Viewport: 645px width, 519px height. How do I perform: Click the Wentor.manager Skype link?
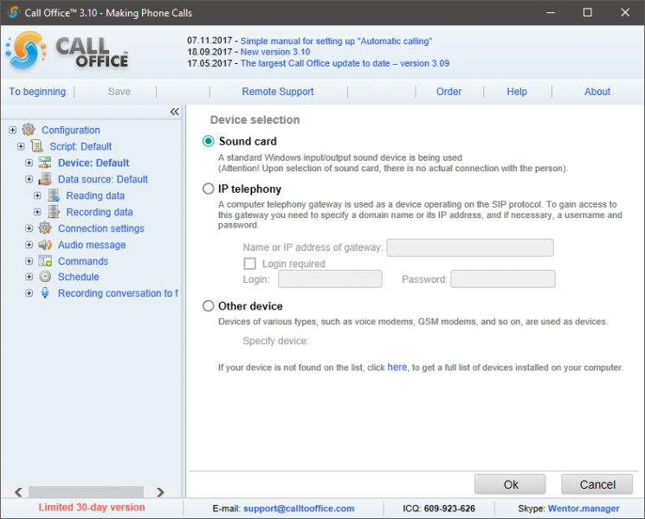point(584,509)
